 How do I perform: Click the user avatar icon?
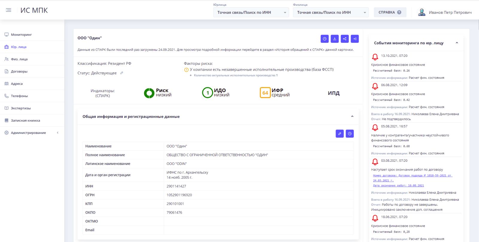(422, 12)
